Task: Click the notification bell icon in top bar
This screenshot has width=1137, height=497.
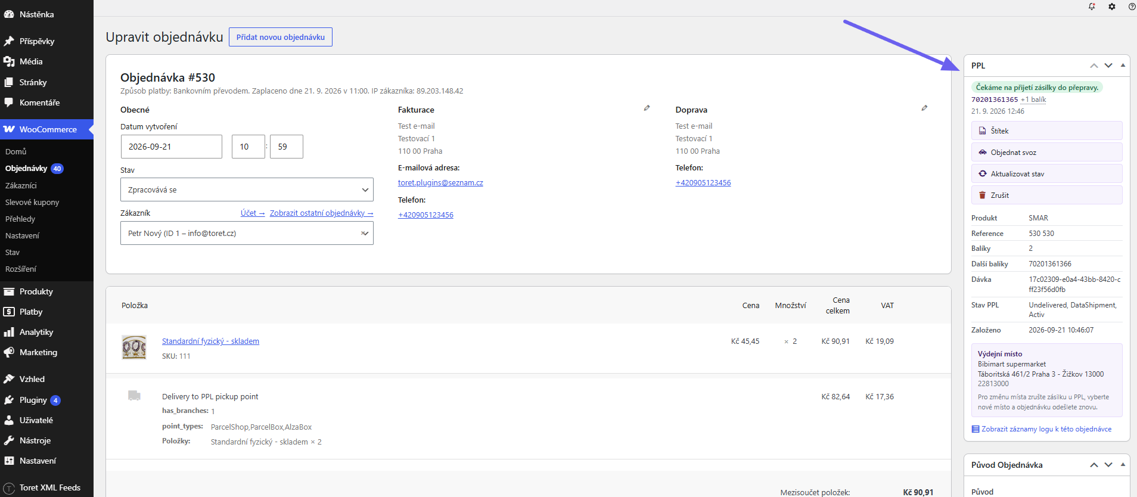Action: click(x=1092, y=7)
